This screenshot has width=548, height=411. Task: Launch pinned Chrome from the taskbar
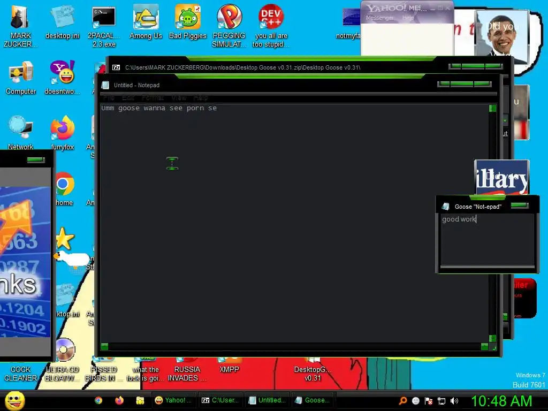98,400
